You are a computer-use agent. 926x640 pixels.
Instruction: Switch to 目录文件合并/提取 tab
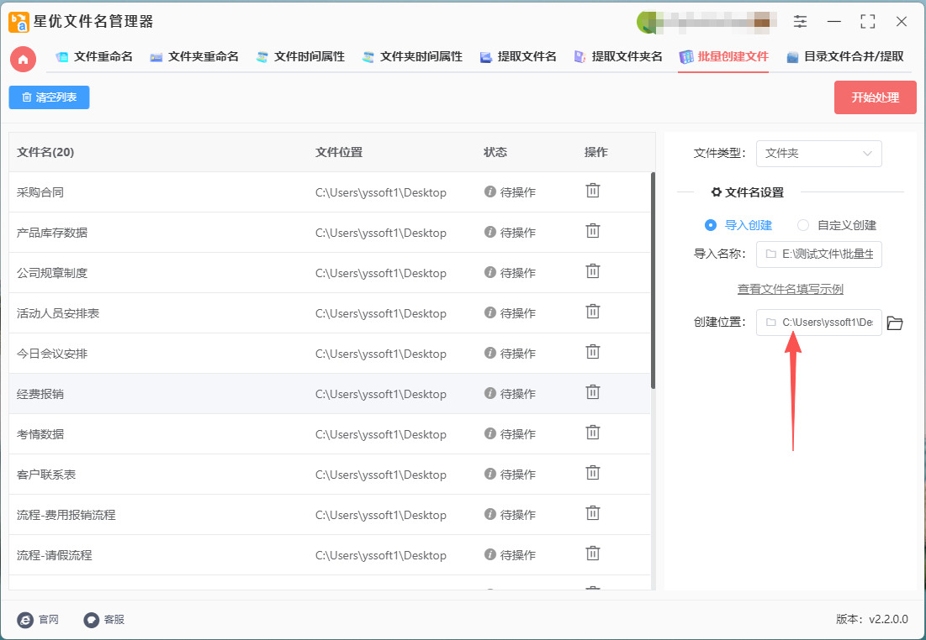click(844, 57)
